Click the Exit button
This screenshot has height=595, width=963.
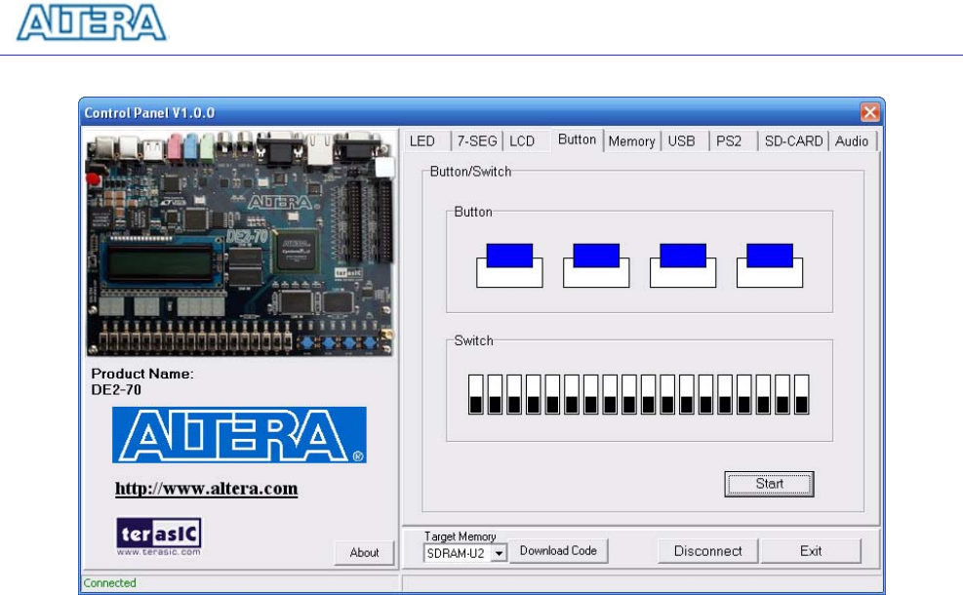point(811,551)
